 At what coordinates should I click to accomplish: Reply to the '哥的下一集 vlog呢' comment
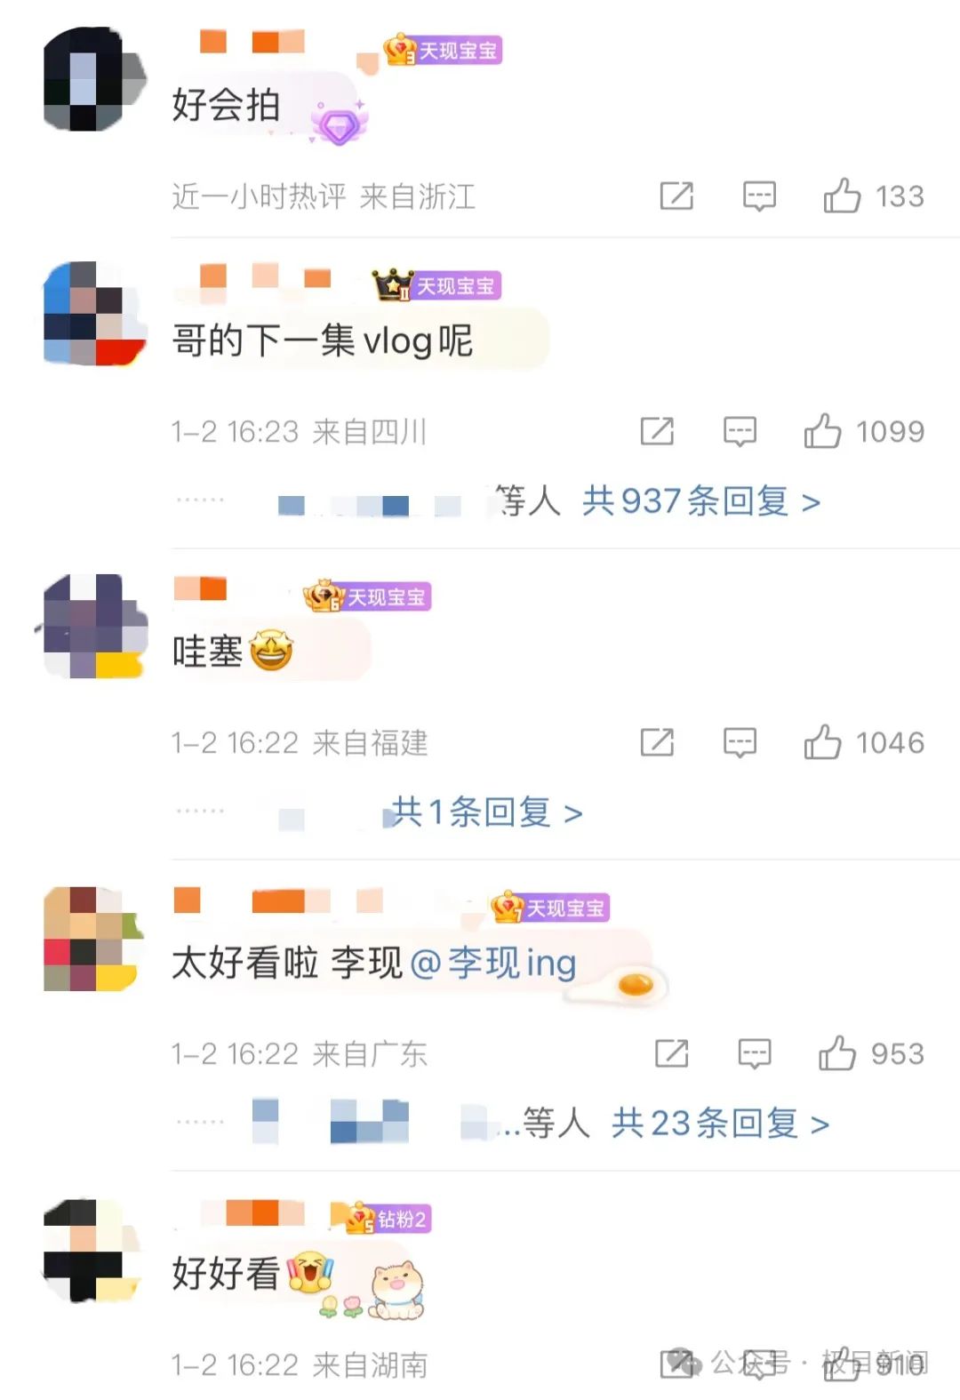point(740,432)
